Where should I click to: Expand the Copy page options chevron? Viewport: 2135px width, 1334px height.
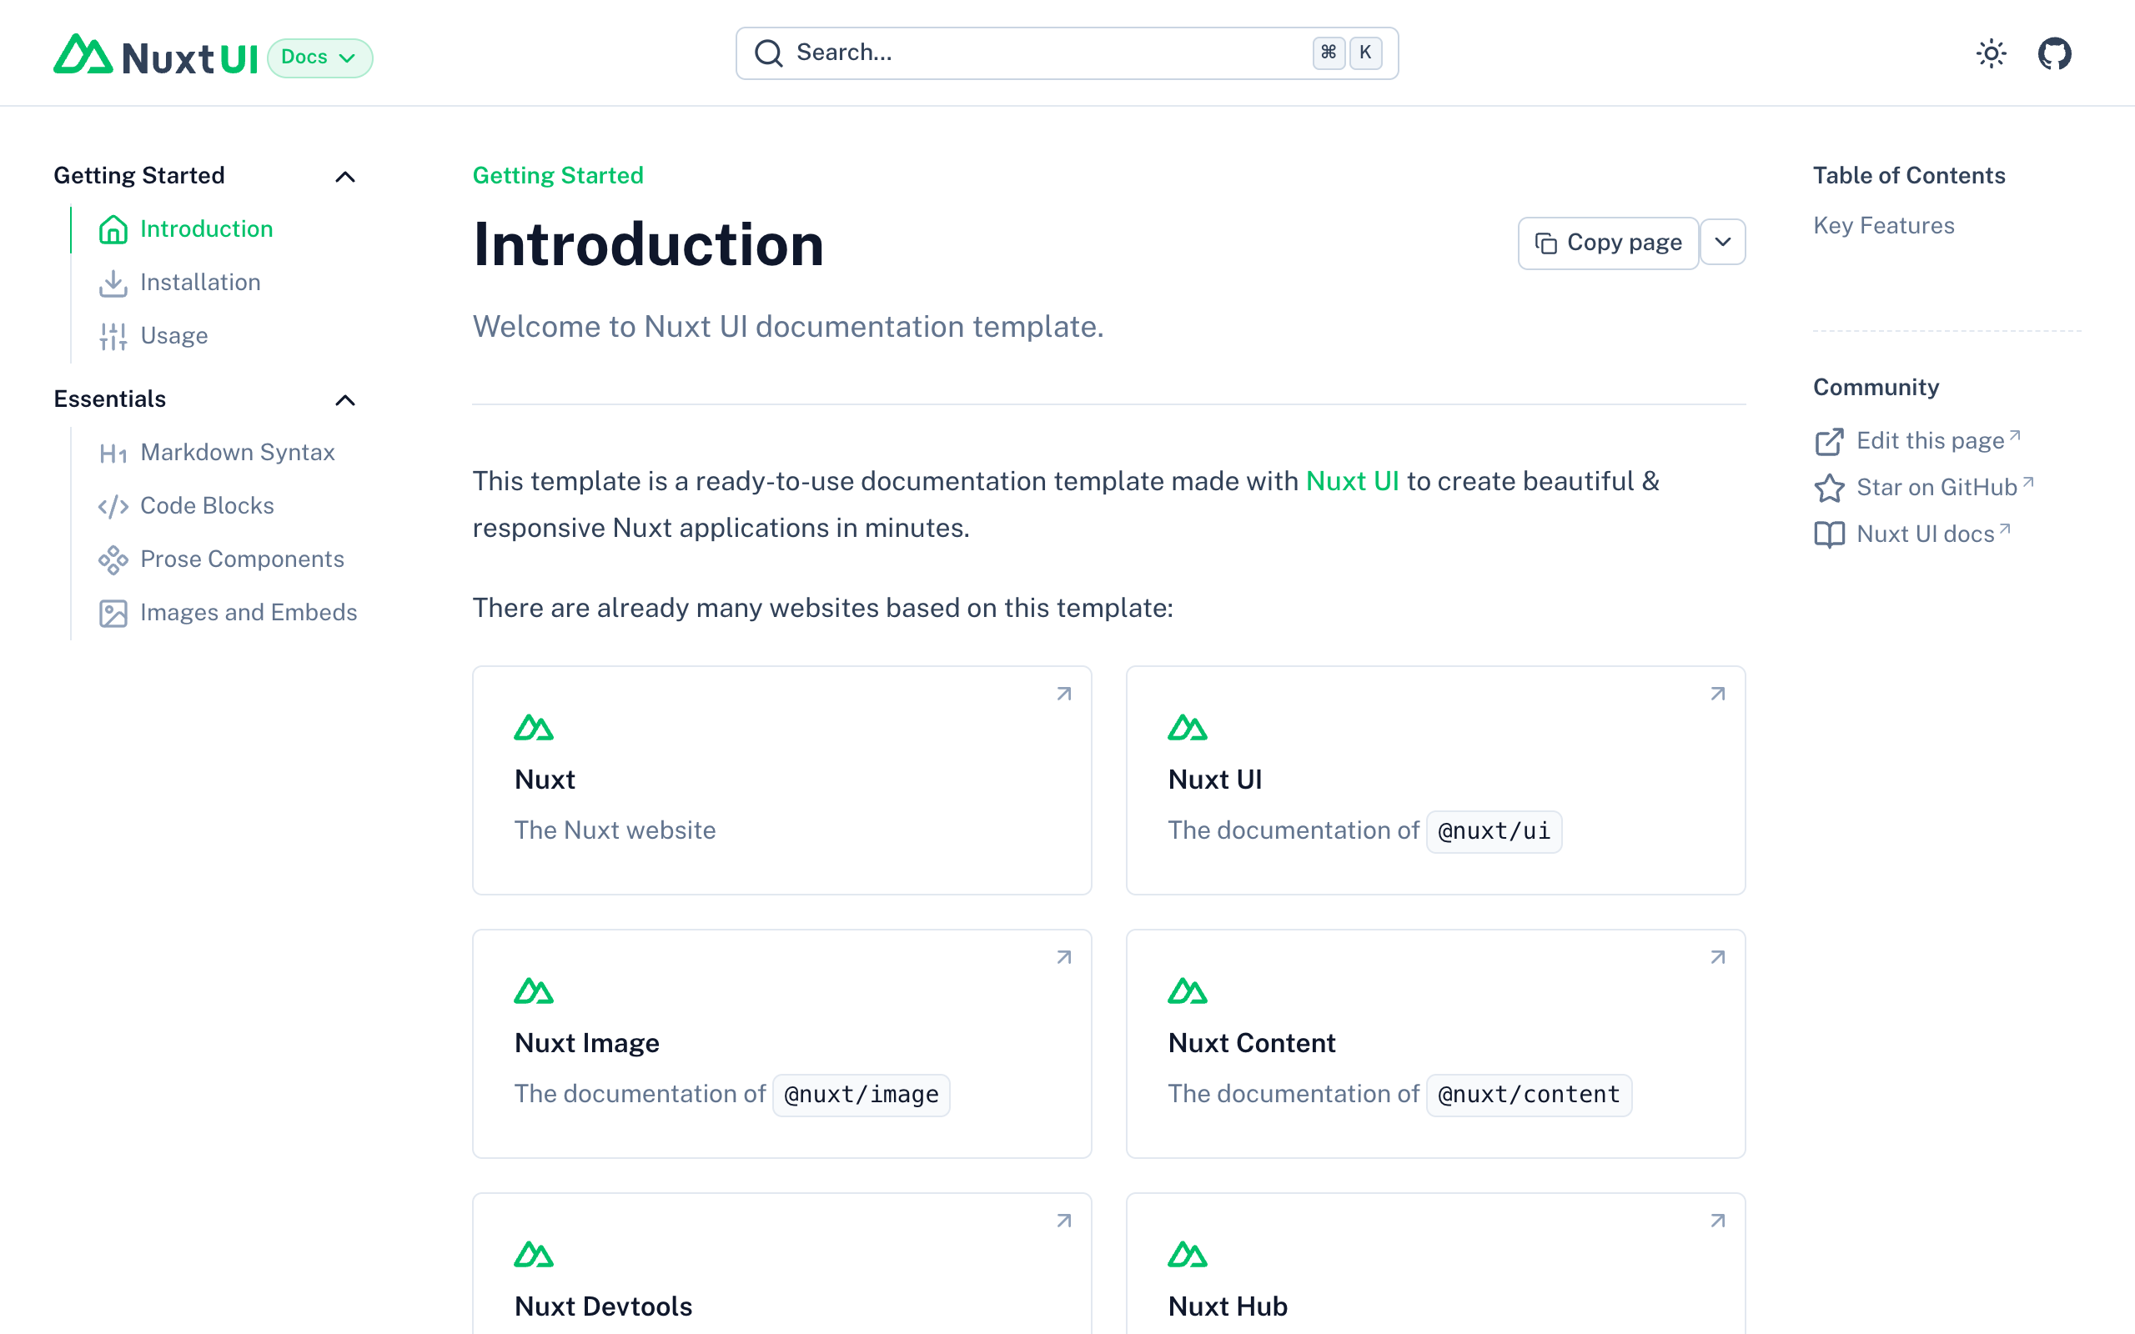point(1722,243)
